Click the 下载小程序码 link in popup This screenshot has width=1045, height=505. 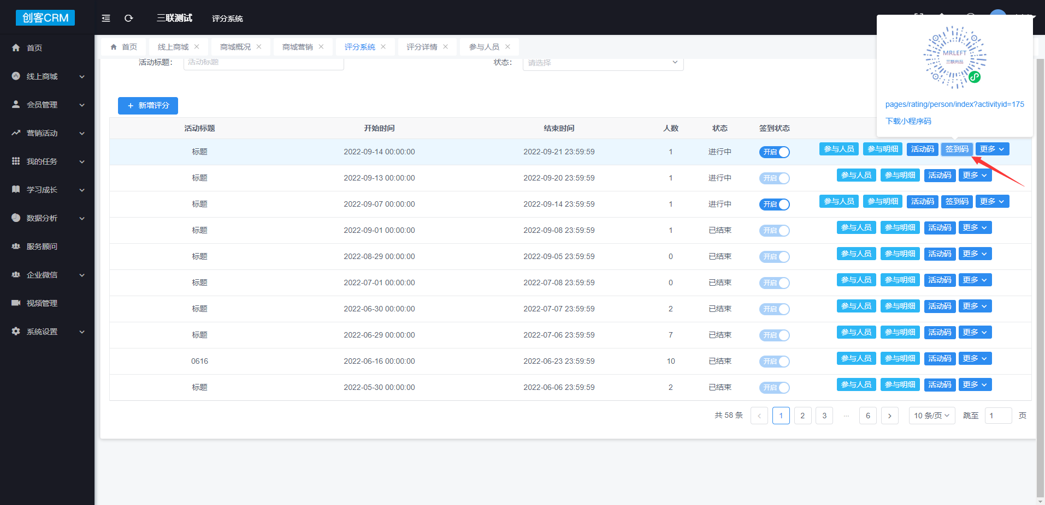point(908,121)
